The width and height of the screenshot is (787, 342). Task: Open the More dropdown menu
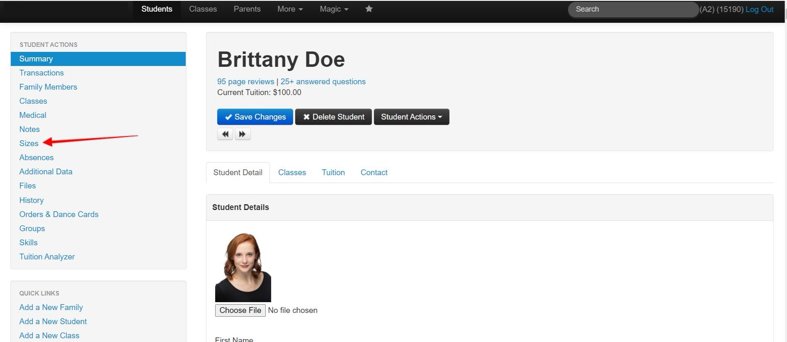point(290,9)
